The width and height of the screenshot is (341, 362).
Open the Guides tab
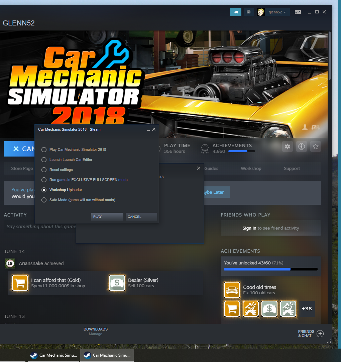[x=211, y=169]
